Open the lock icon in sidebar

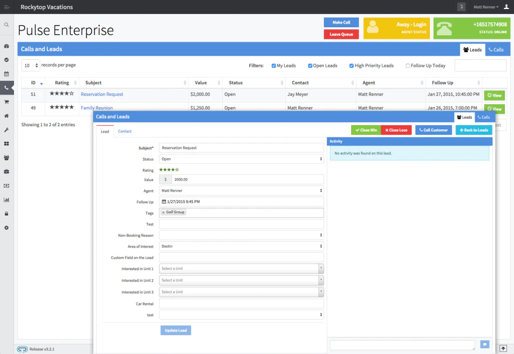(6, 214)
